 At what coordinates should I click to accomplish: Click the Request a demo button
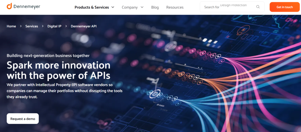[23, 119]
